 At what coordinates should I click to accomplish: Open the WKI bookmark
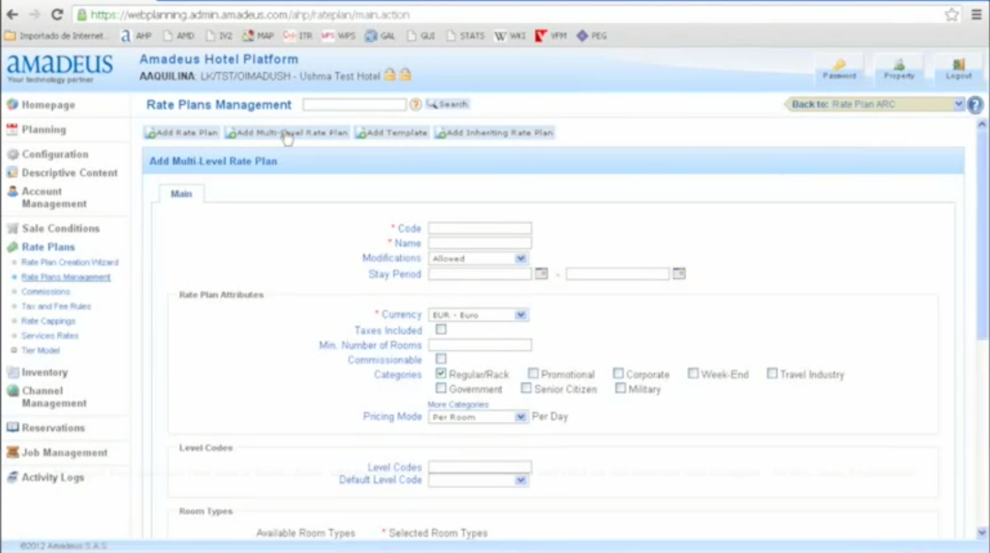coord(510,36)
